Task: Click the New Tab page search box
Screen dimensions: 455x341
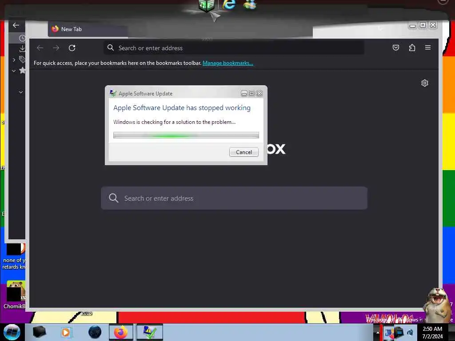Action: pos(234,198)
